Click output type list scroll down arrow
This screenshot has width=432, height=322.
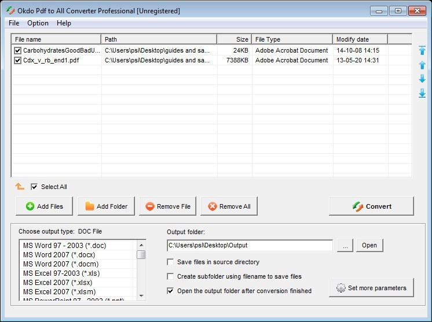point(141,296)
